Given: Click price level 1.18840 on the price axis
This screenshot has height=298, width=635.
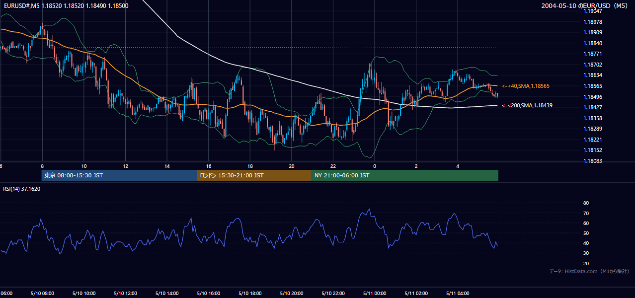Looking at the screenshot, I should [x=592, y=43].
